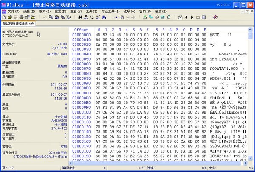The image size is (255, 172).
Task: Click the Paste into new file icon
Action: point(62,17)
